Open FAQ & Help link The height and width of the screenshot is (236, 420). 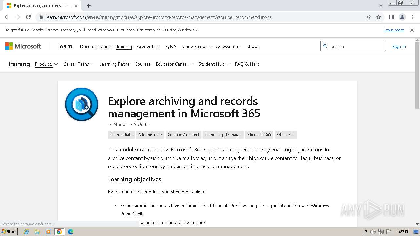247,64
